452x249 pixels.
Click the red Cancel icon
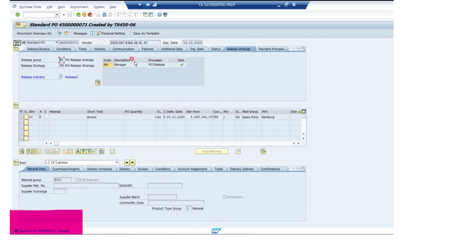(90, 14)
